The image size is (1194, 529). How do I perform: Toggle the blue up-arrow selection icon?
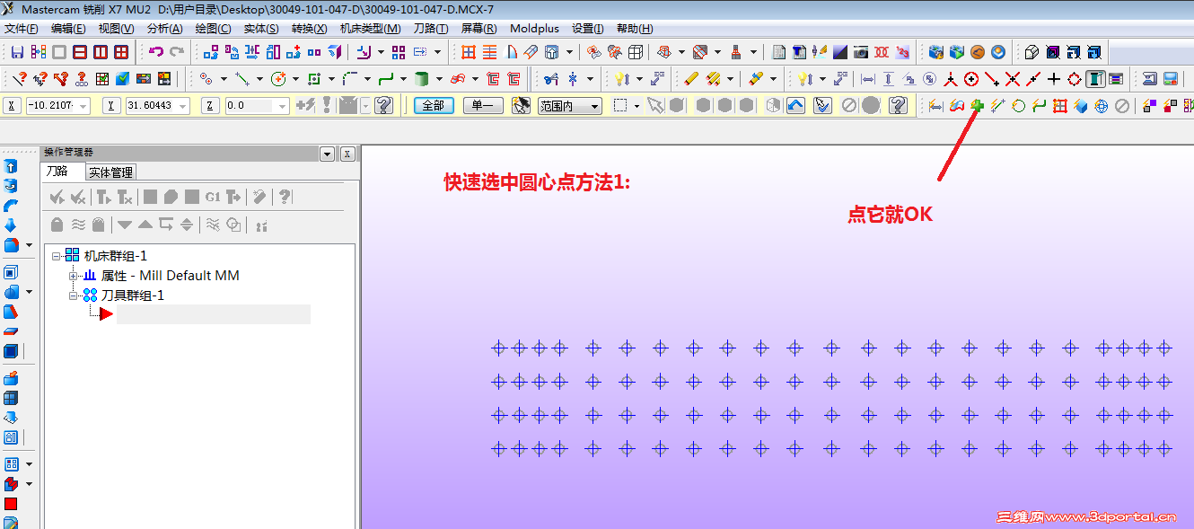(x=795, y=106)
